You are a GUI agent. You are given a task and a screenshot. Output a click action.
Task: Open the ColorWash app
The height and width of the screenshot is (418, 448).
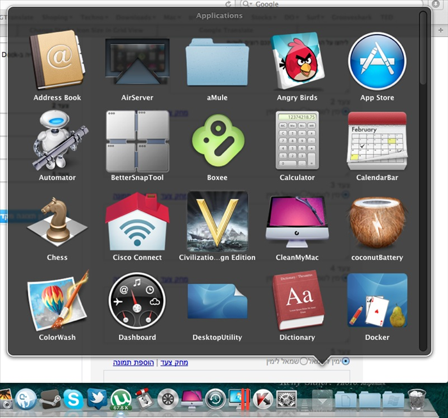click(58, 300)
